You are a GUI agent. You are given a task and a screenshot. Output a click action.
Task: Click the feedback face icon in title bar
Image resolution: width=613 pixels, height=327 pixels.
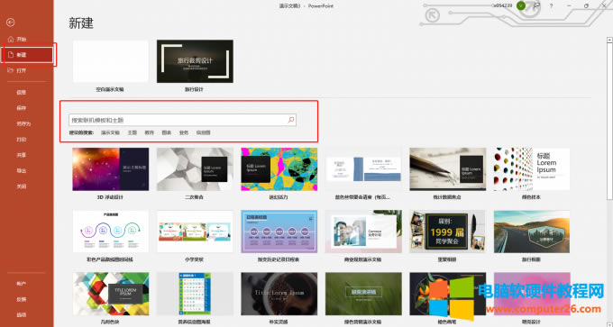click(x=536, y=6)
